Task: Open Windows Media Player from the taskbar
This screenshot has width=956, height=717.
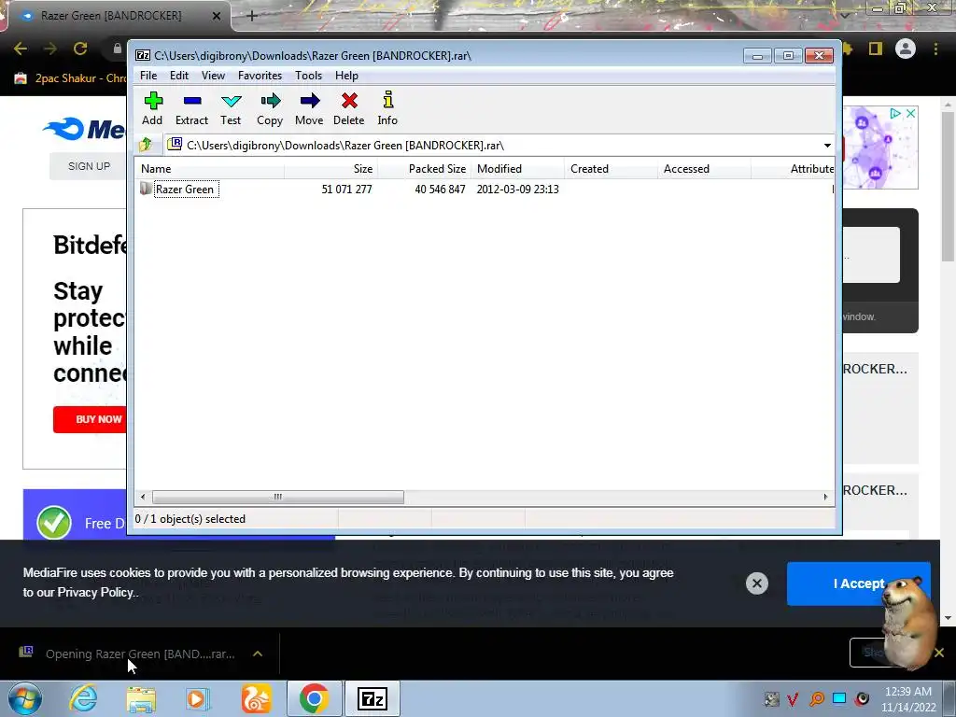Action: (198, 699)
